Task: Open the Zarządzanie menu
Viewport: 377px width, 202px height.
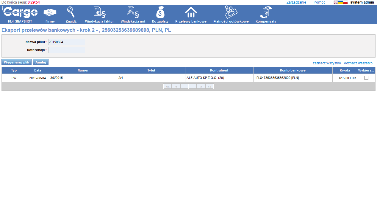Action: tap(296, 2)
